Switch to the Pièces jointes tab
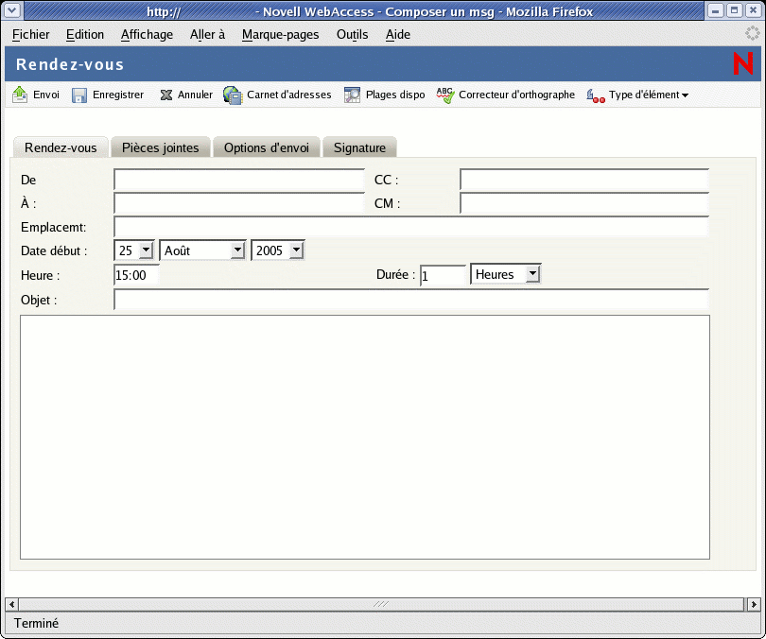 pos(160,147)
